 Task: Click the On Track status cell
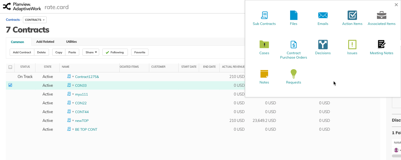pos(25,76)
